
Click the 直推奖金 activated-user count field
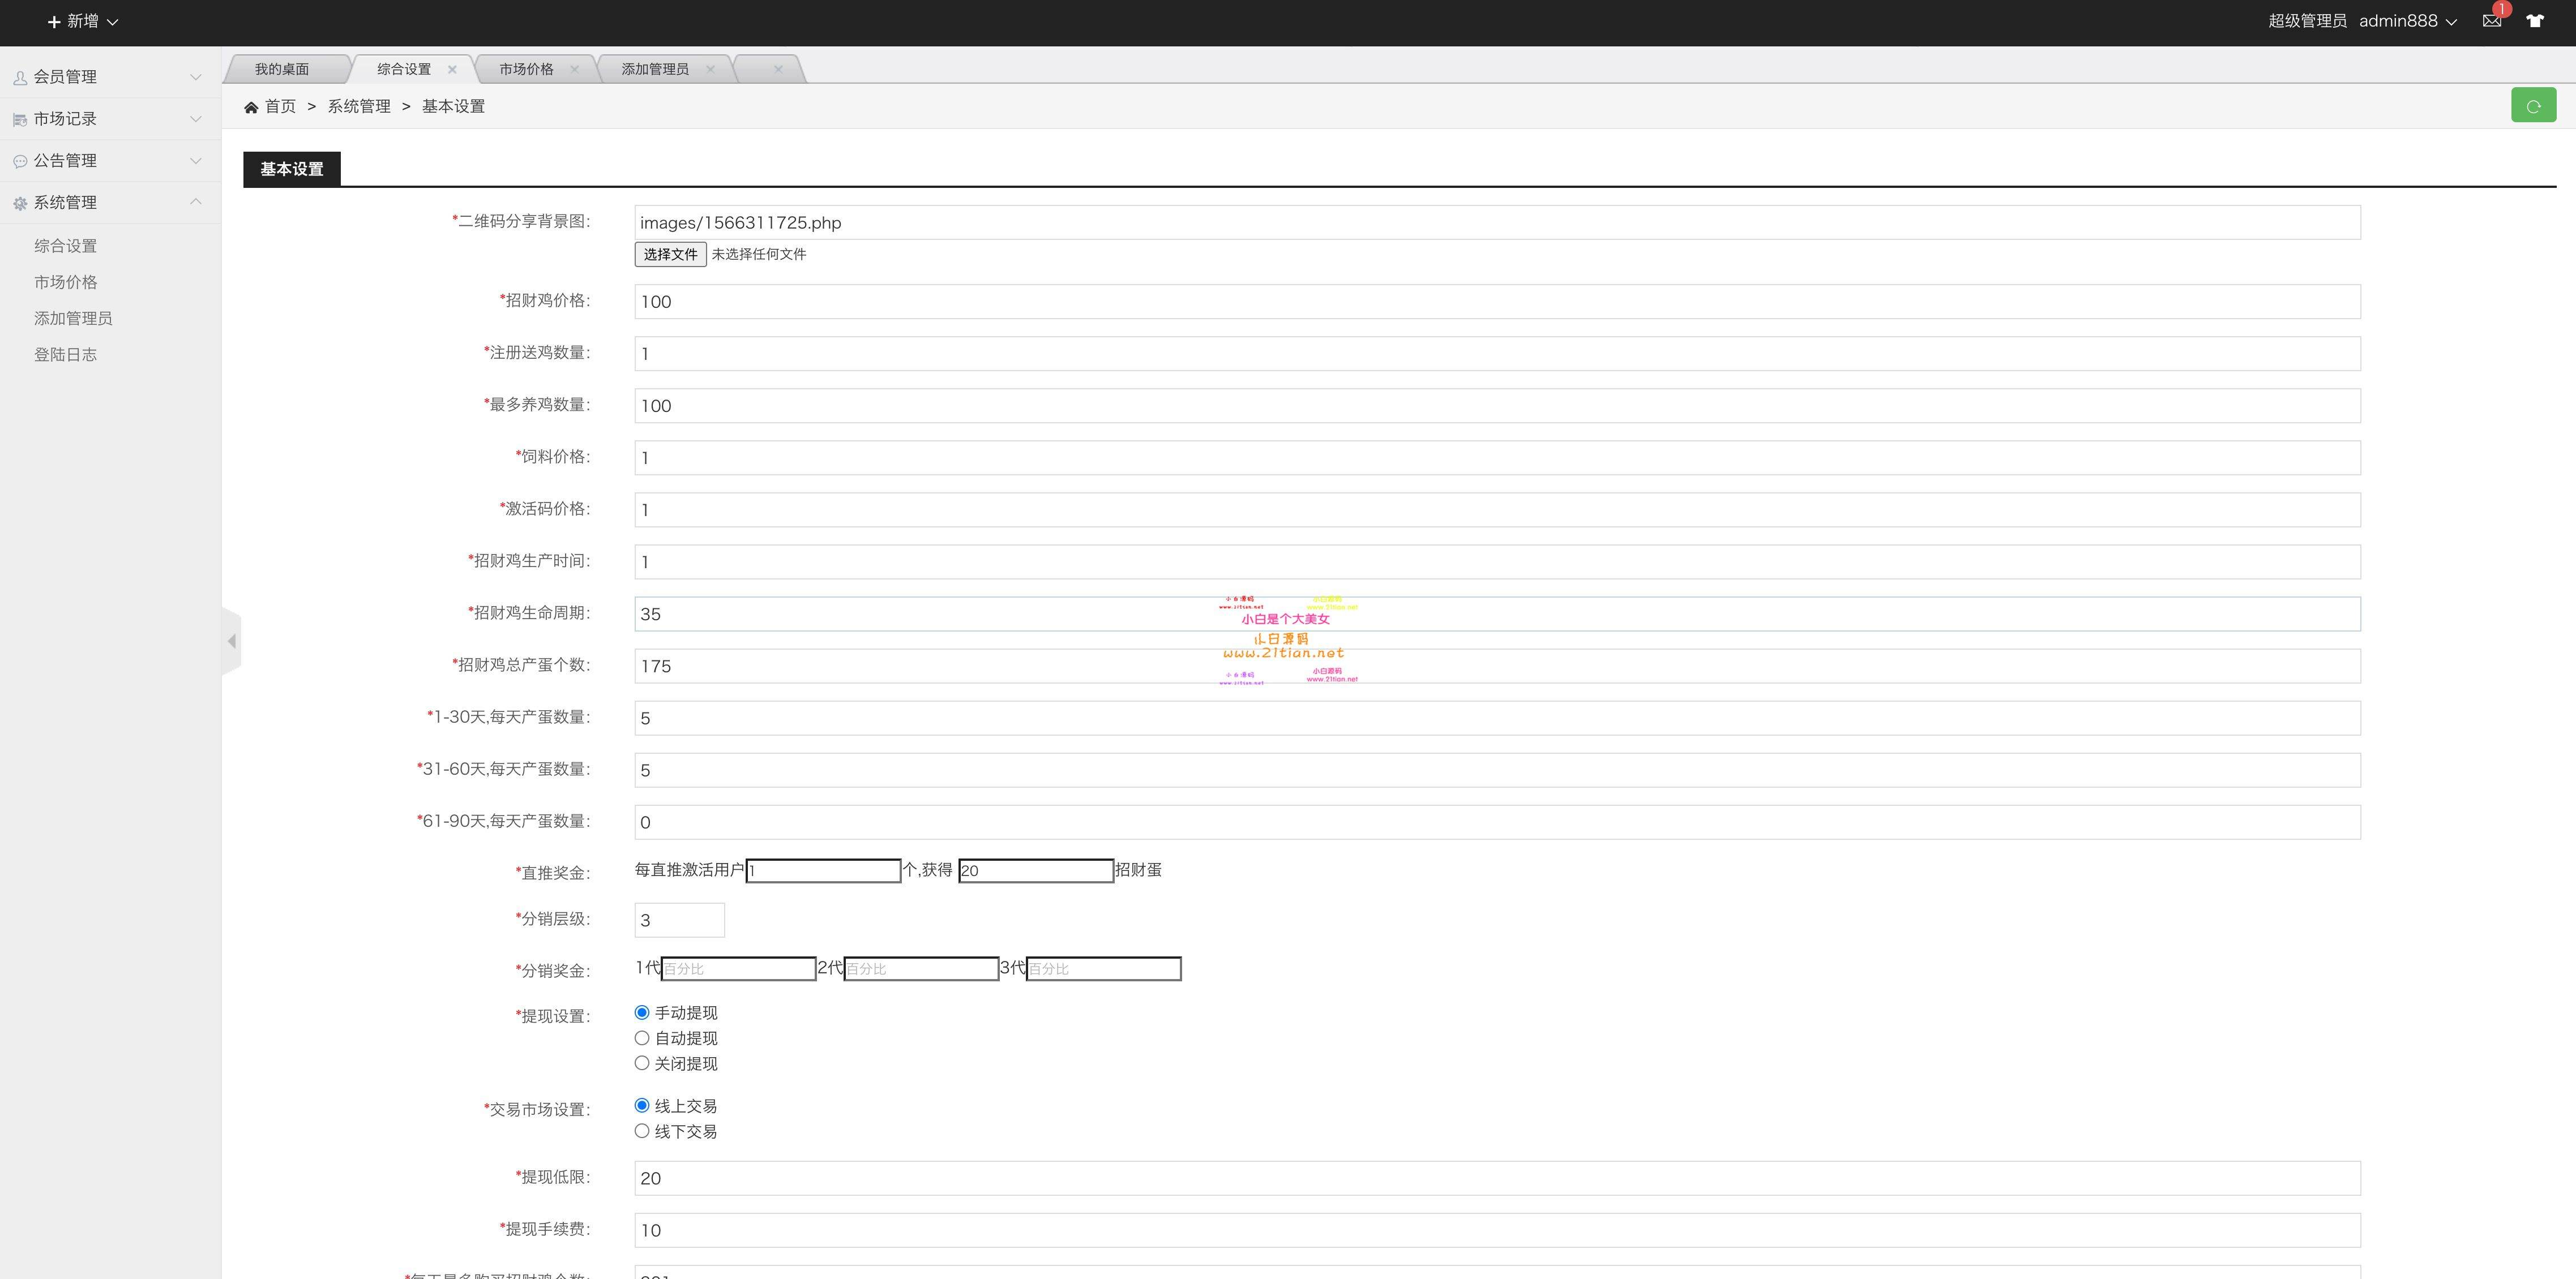pyautogui.click(x=823, y=870)
